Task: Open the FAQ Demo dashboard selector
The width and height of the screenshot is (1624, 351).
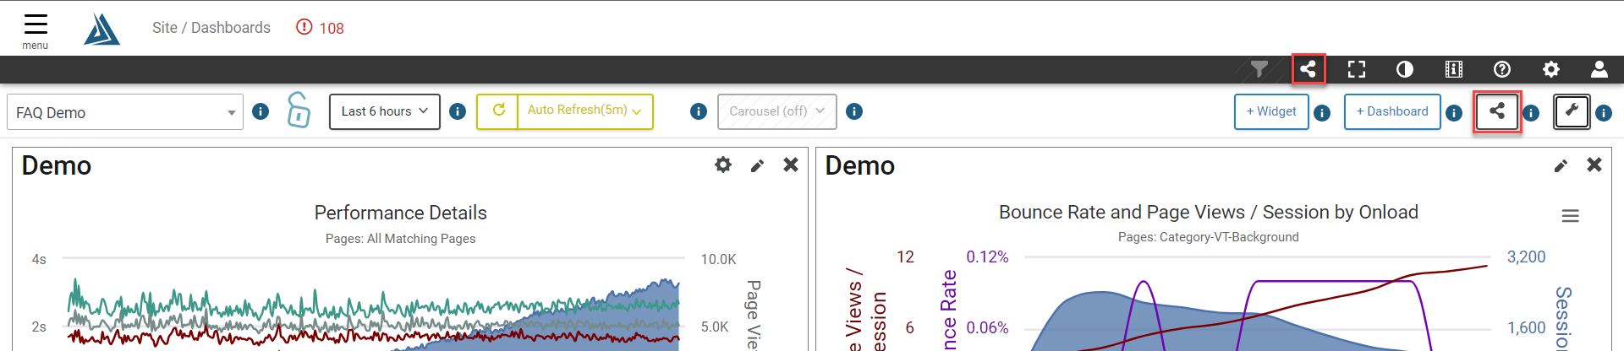Action: tap(125, 112)
